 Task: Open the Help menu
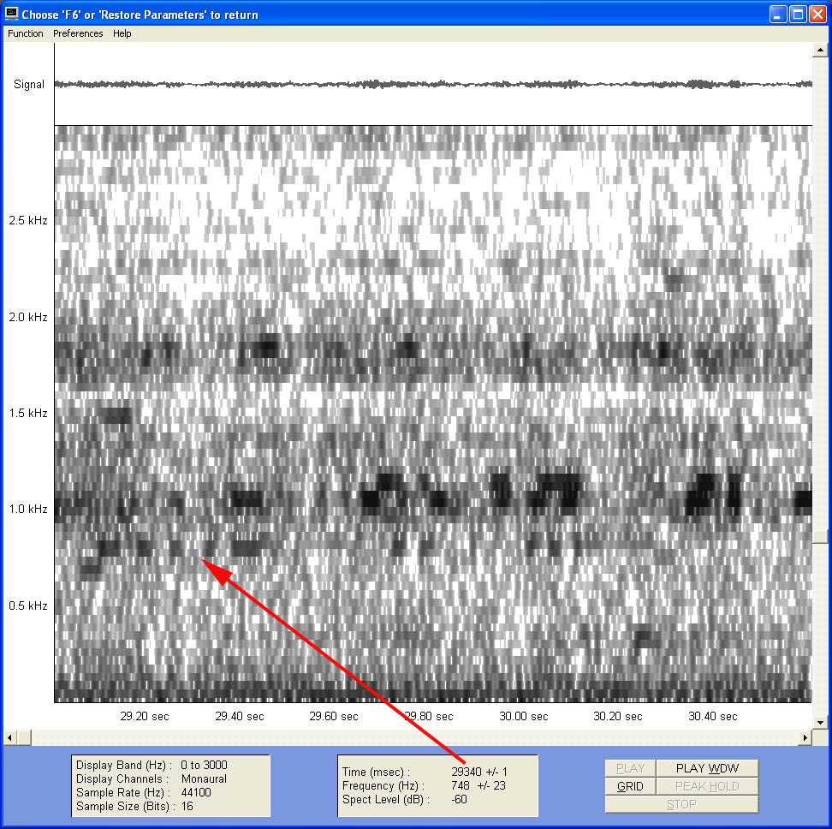(122, 33)
